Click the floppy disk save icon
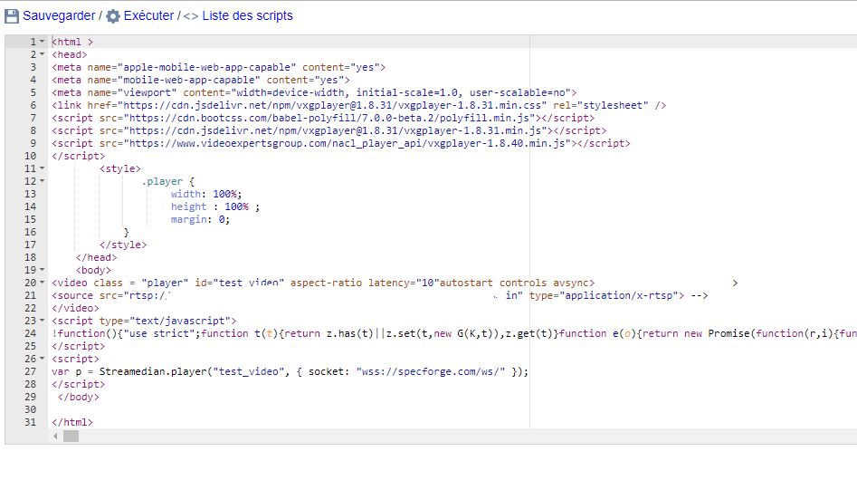 12,16
